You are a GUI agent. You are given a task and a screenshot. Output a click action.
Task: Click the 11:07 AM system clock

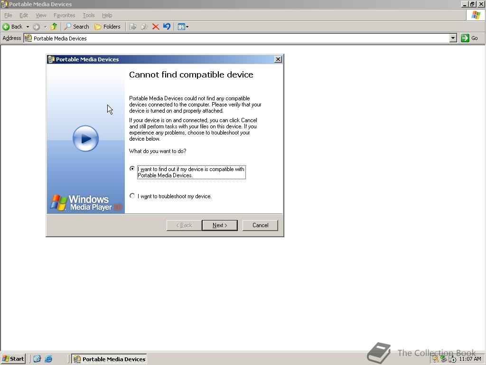click(470, 359)
